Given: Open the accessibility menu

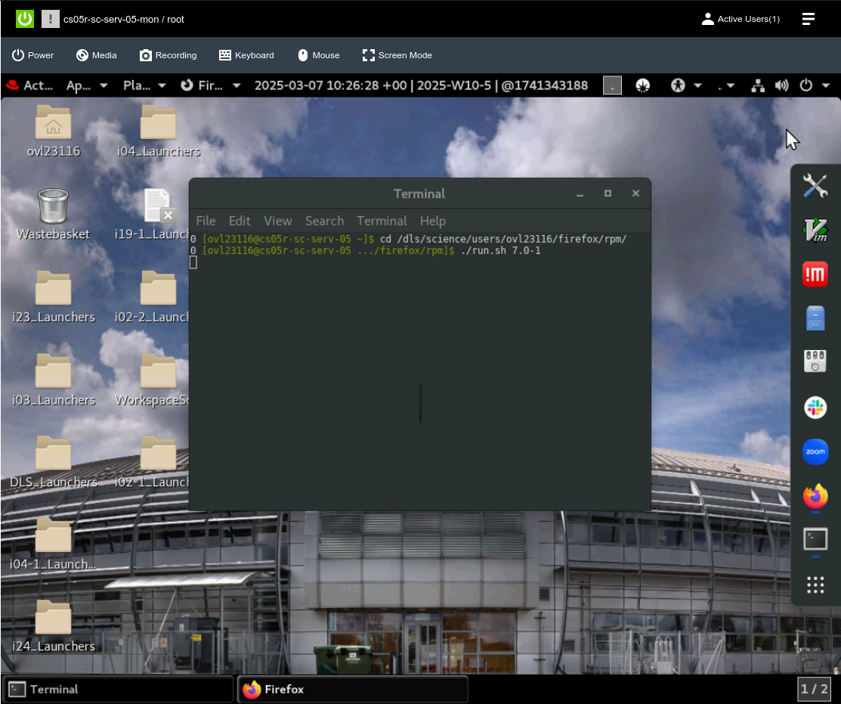Looking at the screenshot, I should click(x=686, y=85).
